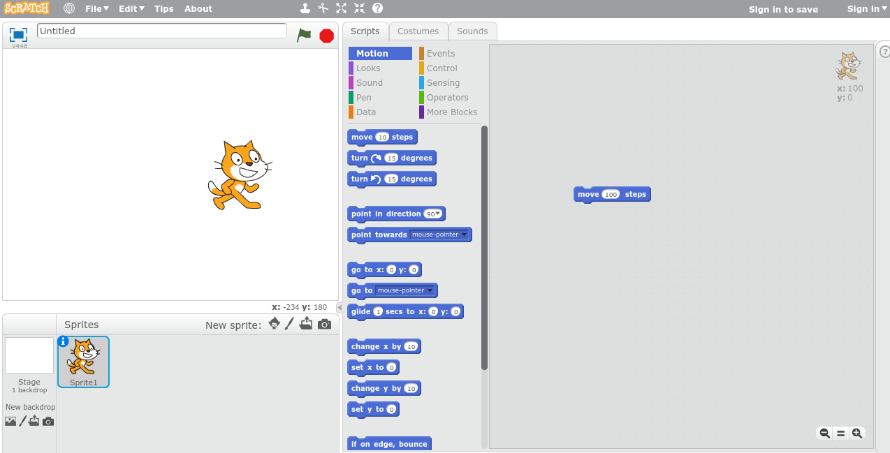Click the project title text field

pos(161,31)
